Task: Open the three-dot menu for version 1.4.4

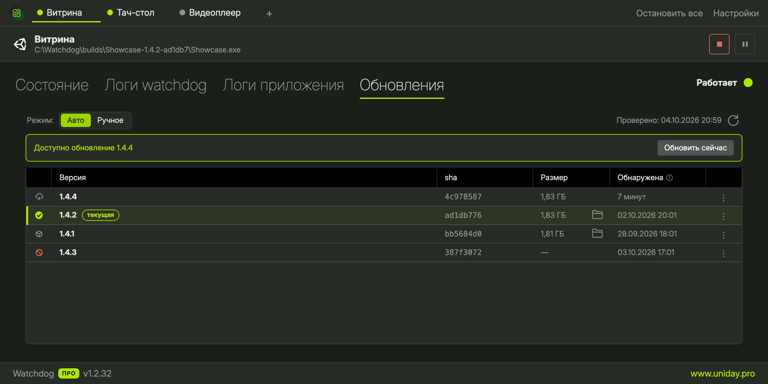Action: [x=723, y=197]
